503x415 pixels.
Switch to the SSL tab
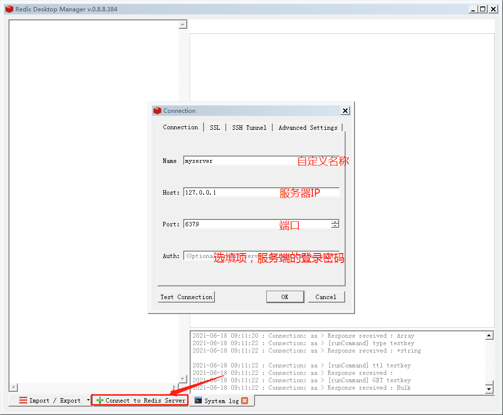point(215,127)
